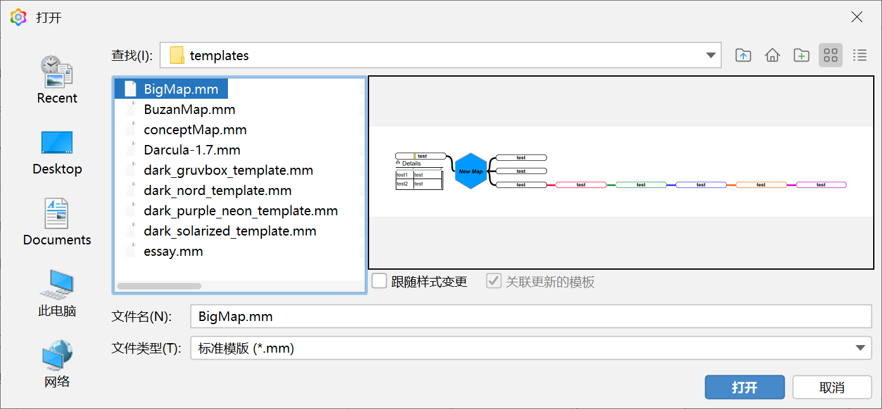This screenshot has height=409, width=882.
Task: Select BigMap.mm in the file list
Action: pos(171,89)
